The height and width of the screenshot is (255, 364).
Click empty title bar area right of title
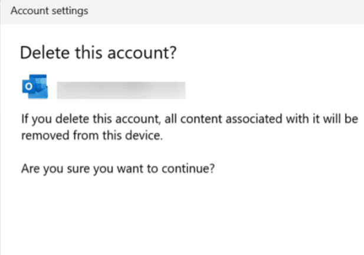pyautogui.click(x=236, y=12)
